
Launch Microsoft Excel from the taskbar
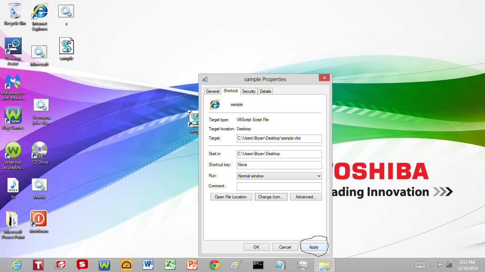(170, 265)
